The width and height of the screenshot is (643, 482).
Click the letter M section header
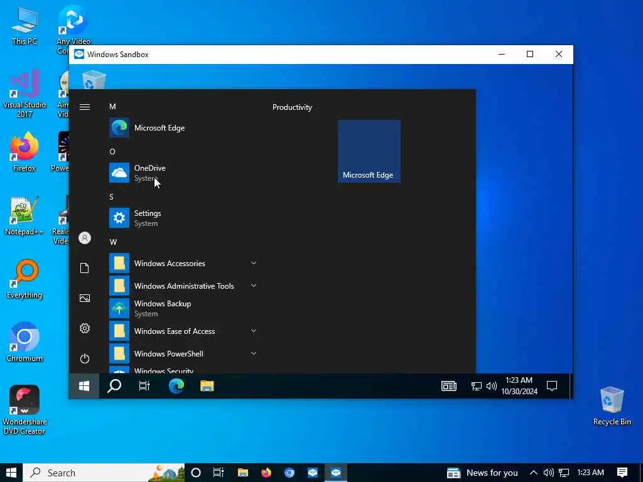[x=112, y=107]
